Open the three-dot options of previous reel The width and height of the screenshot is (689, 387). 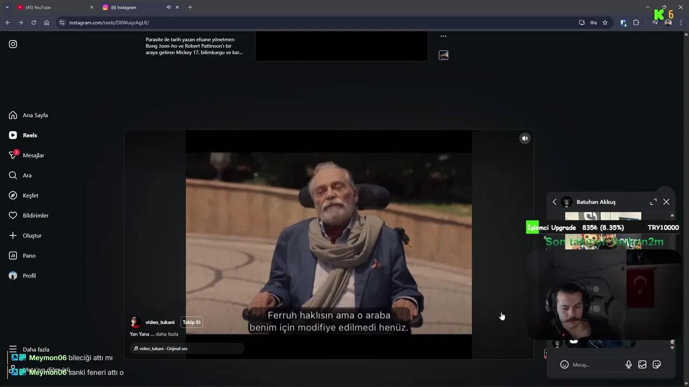tap(444, 36)
